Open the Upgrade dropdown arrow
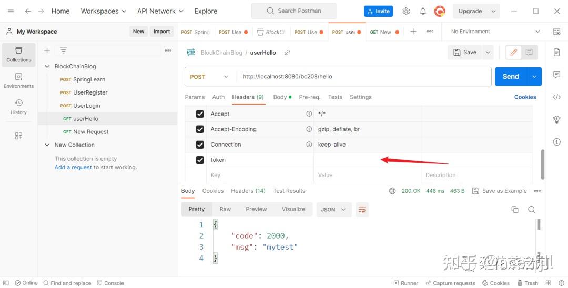The image size is (568, 288). point(493,11)
